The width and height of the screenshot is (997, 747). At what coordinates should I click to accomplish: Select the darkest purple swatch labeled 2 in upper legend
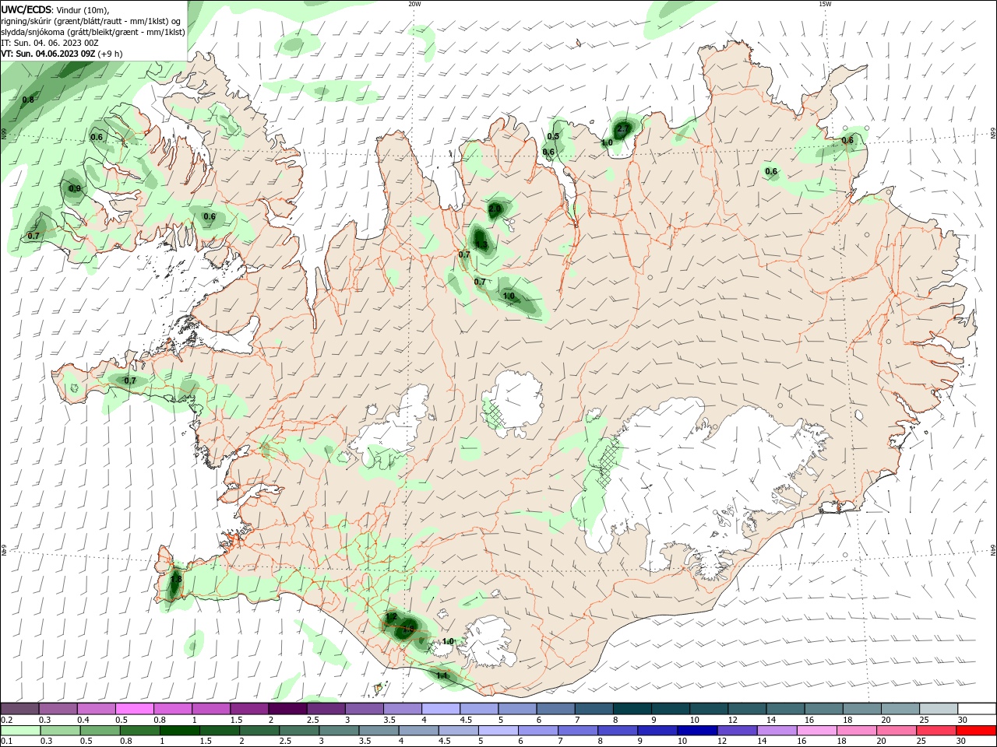coord(287,709)
